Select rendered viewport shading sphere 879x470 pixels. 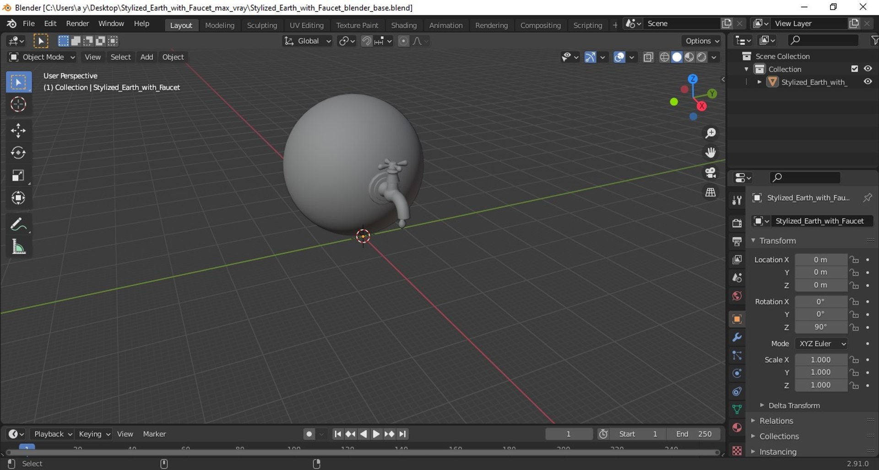pyautogui.click(x=701, y=57)
